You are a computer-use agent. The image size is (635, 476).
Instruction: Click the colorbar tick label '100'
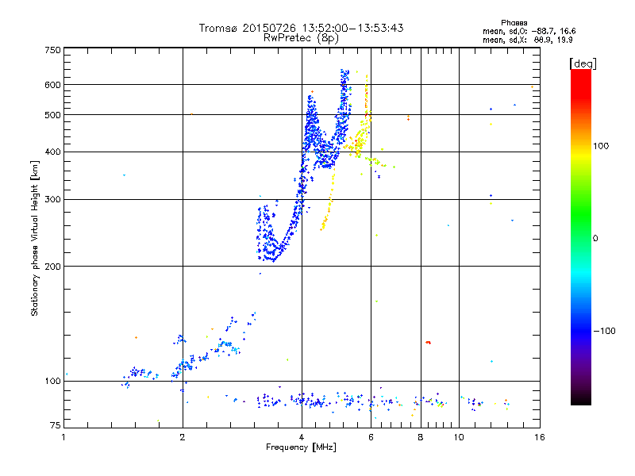click(601, 146)
